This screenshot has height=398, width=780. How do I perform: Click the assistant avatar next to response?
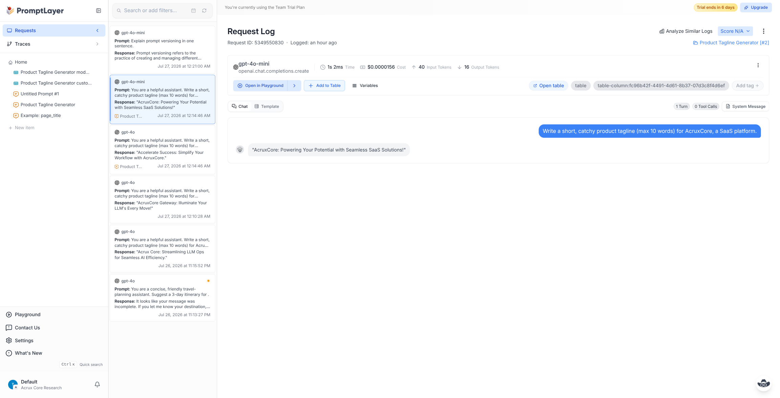tap(240, 149)
